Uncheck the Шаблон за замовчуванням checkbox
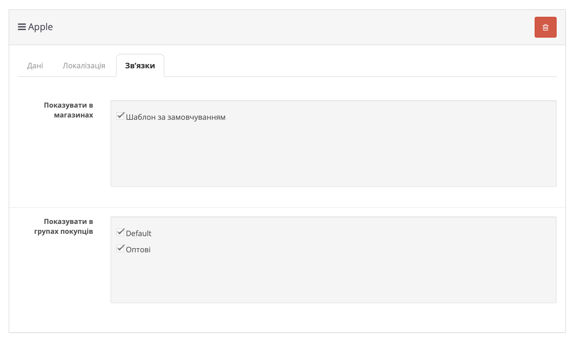 click(x=120, y=116)
